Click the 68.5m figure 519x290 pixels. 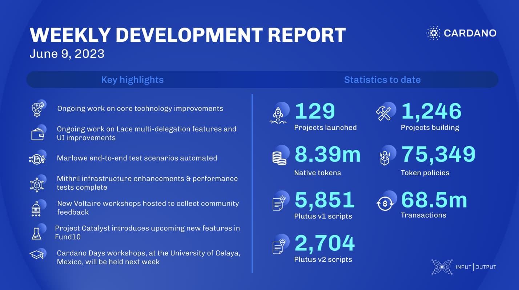[434, 199]
